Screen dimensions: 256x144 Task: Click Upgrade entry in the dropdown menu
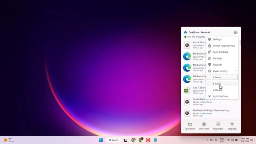coord(222,65)
